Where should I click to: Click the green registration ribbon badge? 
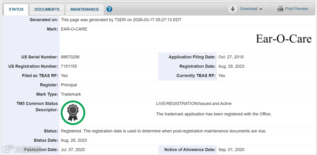pos(73,113)
